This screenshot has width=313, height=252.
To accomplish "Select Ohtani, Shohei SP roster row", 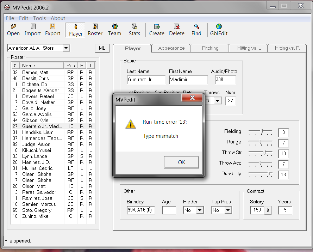I will (x=53, y=174).
